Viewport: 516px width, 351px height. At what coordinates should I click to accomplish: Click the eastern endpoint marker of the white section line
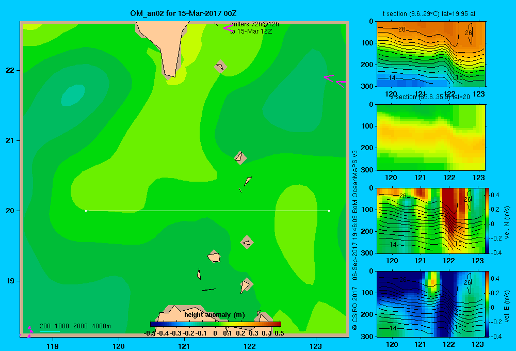[329, 211]
